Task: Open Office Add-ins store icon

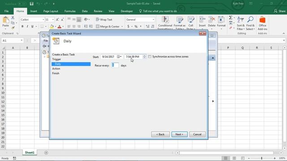Action: pos(262,23)
